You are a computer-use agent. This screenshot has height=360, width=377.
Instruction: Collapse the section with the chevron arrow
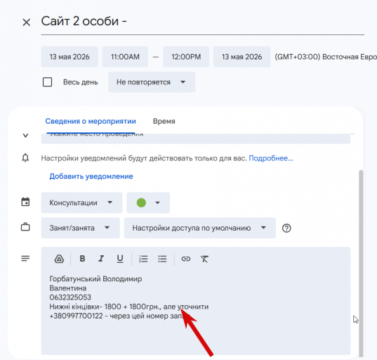click(x=25, y=135)
